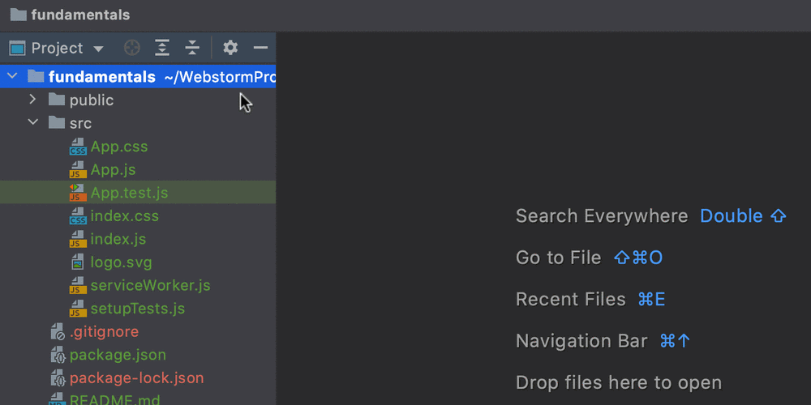Viewport: 811px width, 405px height.
Task: Click the Select Opened File locate icon
Action: point(132,48)
